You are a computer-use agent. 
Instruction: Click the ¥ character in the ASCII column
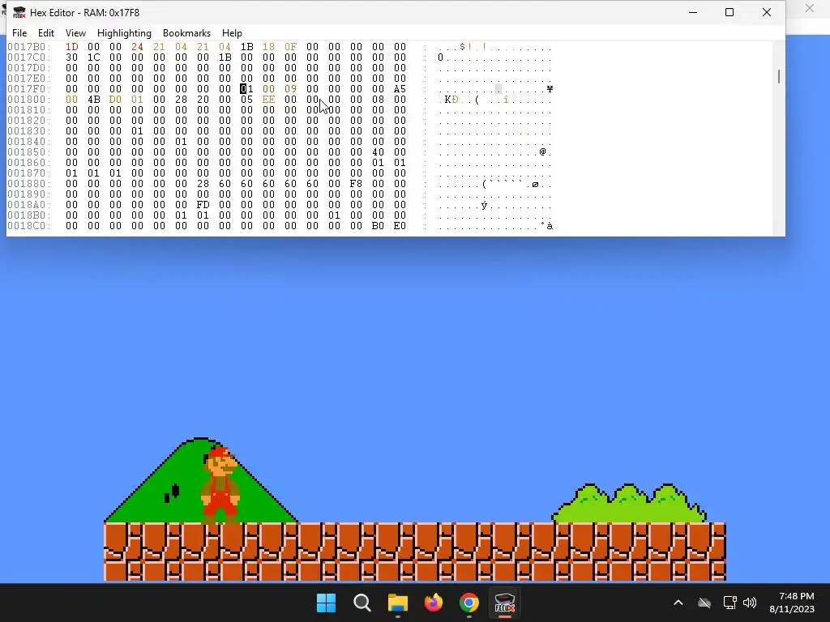tap(550, 89)
